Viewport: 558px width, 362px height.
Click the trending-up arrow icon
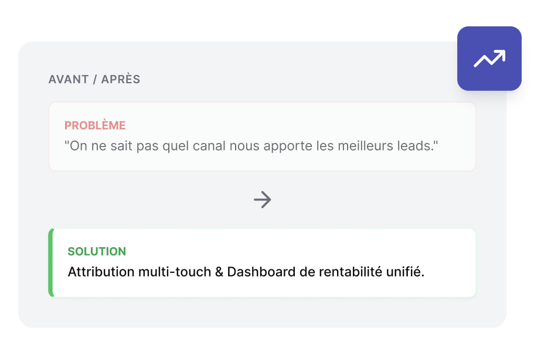pyautogui.click(x=489, y=59)
